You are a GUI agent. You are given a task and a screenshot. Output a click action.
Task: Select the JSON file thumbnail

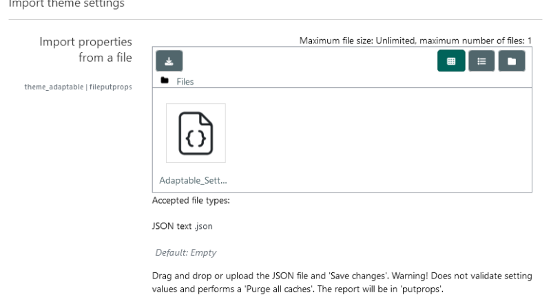click(x=196, y=133)
